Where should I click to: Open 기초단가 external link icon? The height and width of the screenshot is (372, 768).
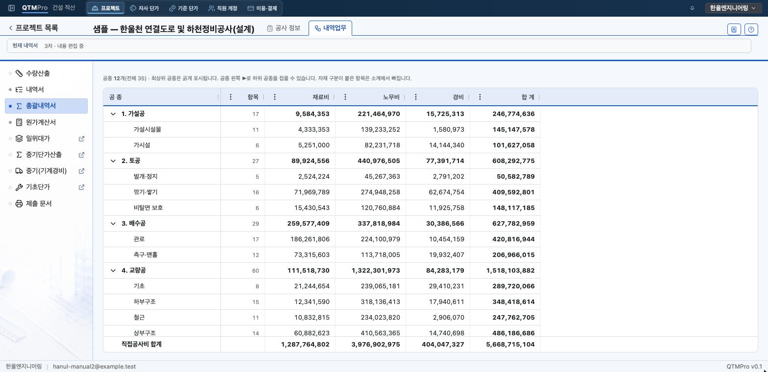pos(81,187)
